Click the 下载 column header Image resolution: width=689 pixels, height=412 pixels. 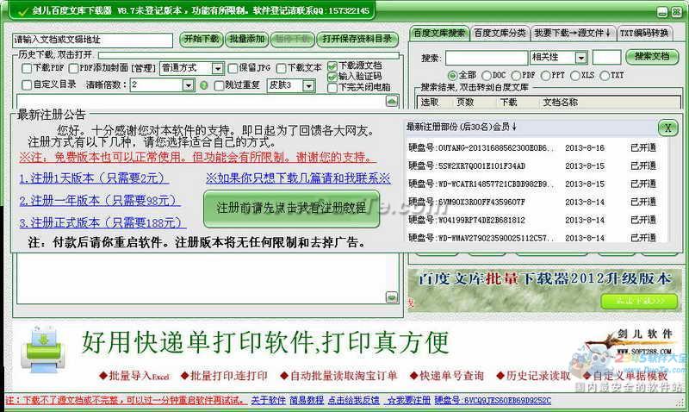pyautogui.click(x=508, y=103)
